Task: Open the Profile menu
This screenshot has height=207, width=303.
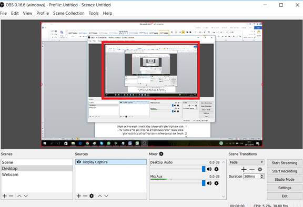Action: (x=43, y=13)
